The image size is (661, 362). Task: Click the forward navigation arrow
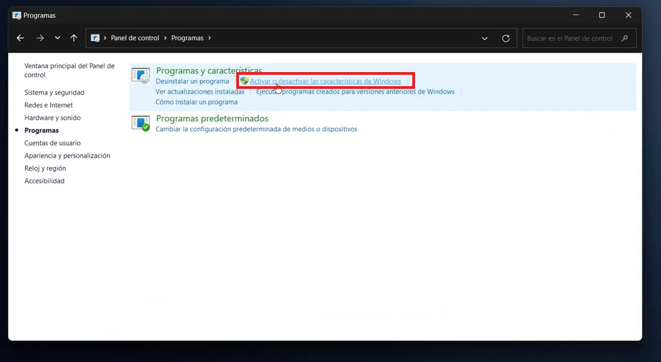[x=40, y=38]
